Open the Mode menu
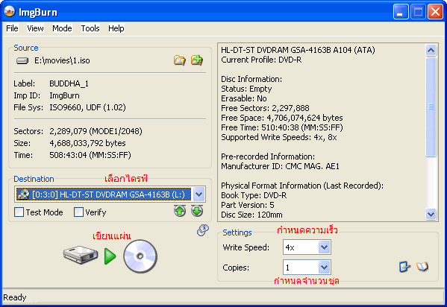The width and height of the screenshot is (447, 307). coord(62,28)
